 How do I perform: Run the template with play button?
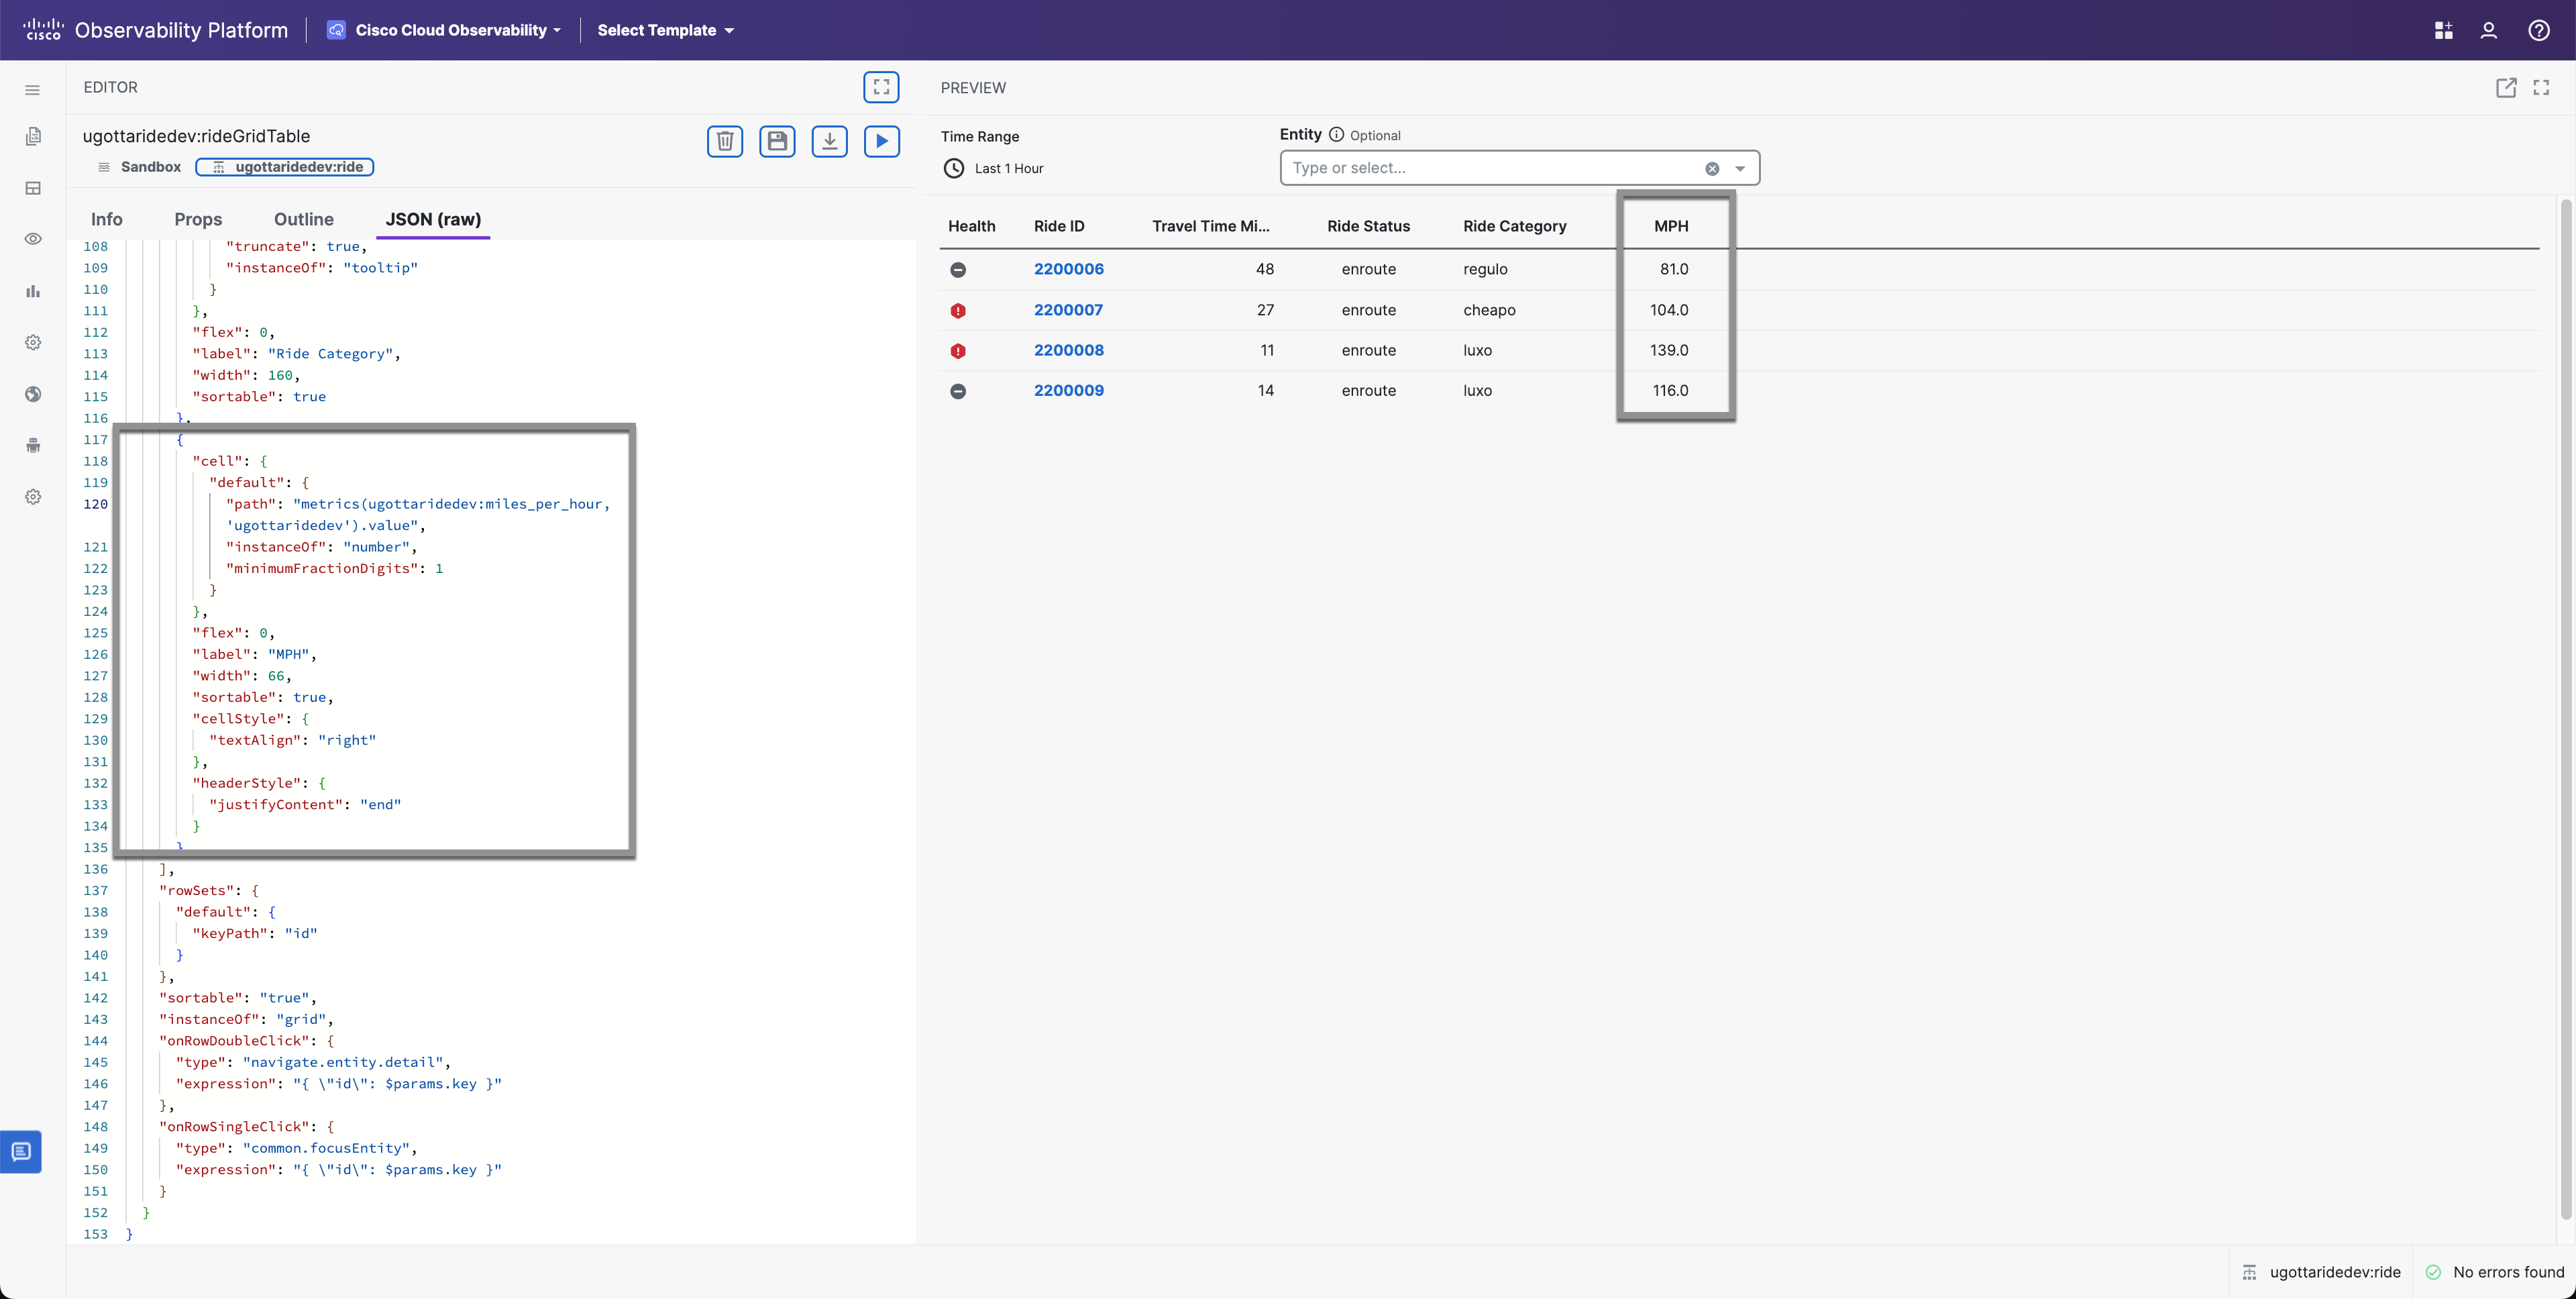(881, 141)
